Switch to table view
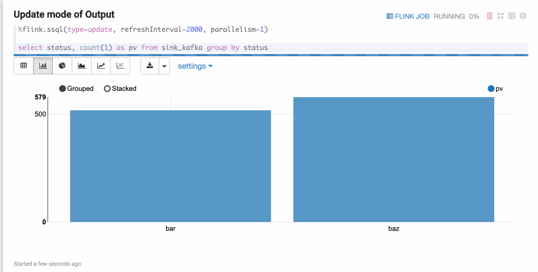Image resolution: width=538 pixels, height=272 pixels. [x=24, y=66]
